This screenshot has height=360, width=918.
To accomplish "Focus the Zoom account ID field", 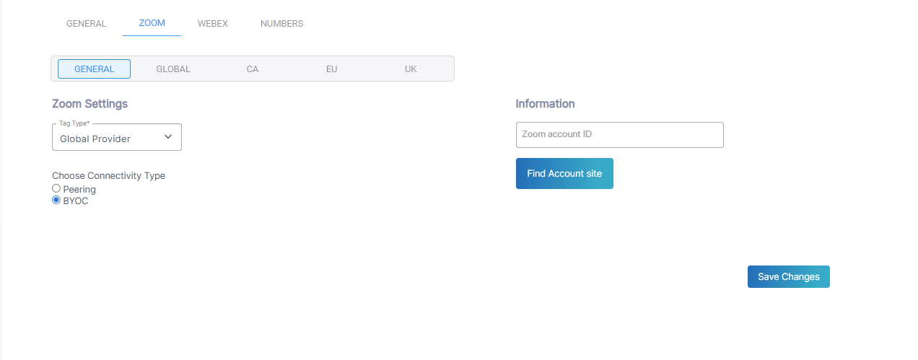I will (619, 135).
